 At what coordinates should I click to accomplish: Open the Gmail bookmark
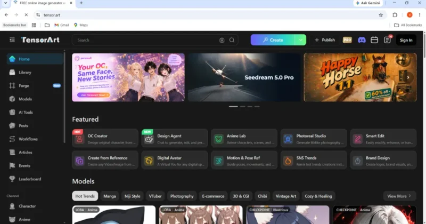[x=62, y=25]
